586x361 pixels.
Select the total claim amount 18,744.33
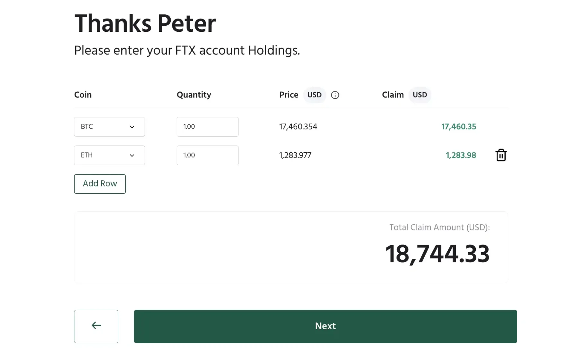coord(437,254)
